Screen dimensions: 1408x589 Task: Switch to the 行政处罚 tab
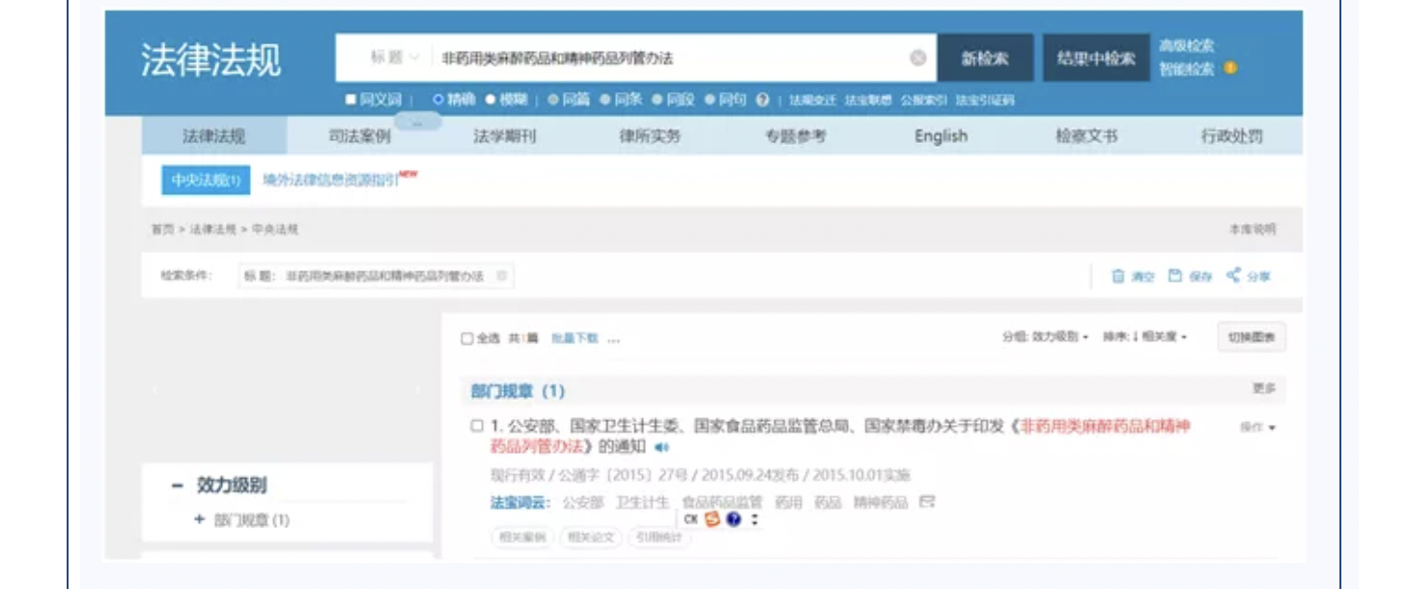click(x=1231, y=136)
